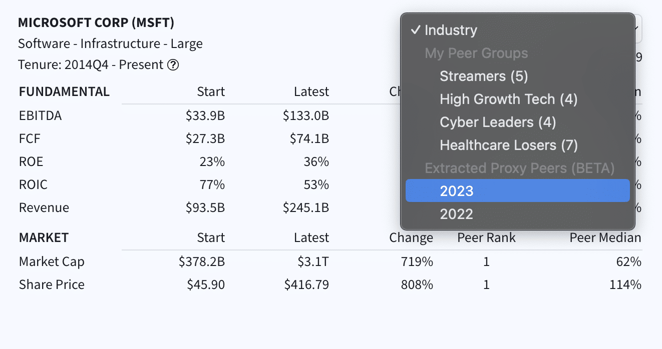Click the Revenue row label
662x349 pixels.
(44, 207)
